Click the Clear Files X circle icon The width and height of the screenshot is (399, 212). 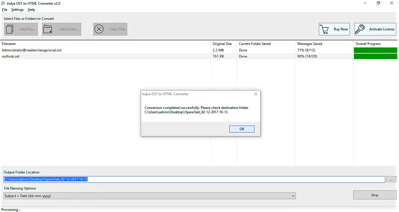[x=99, y=29]
